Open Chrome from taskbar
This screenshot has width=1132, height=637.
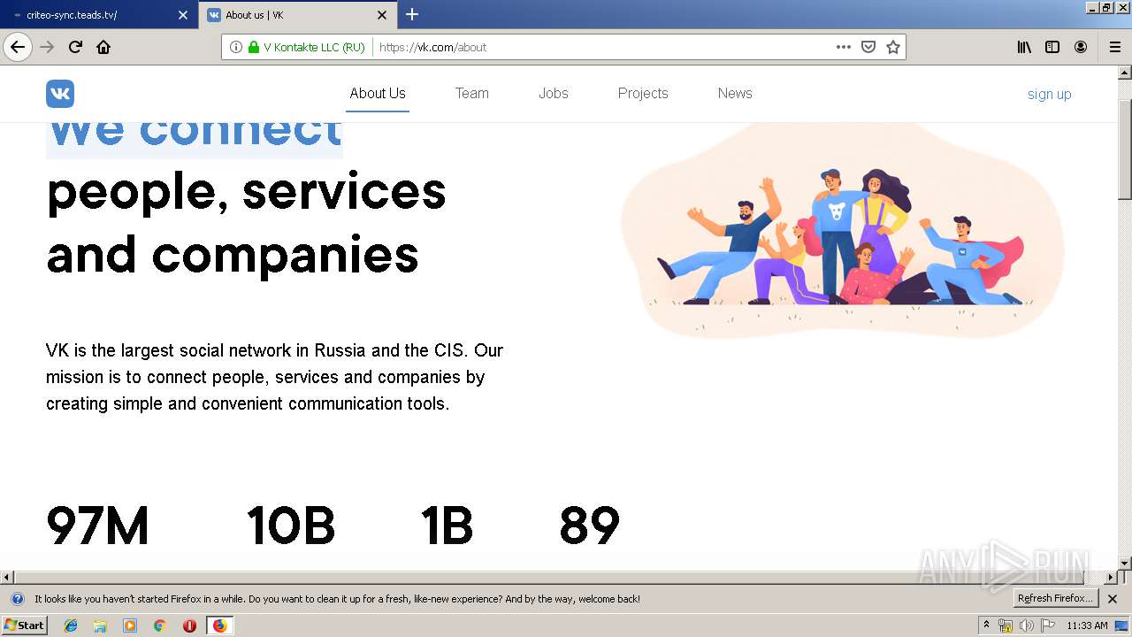[159, 625]
